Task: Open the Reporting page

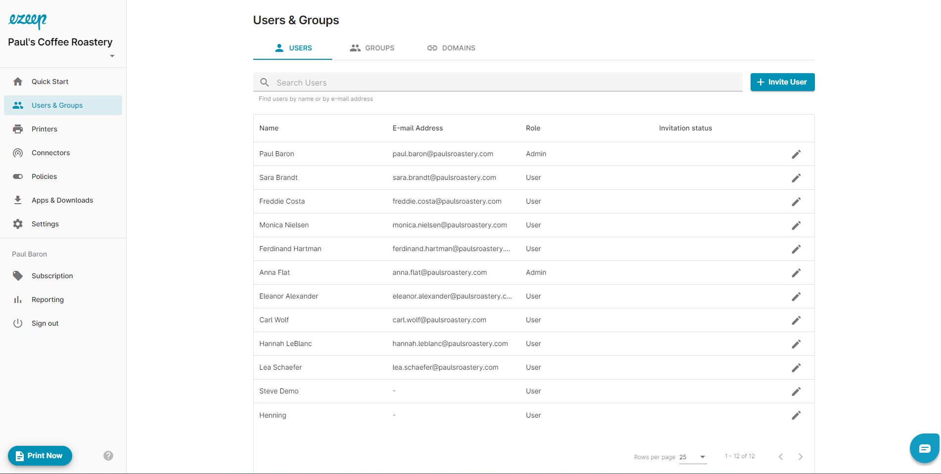Action: pos(63,300)
